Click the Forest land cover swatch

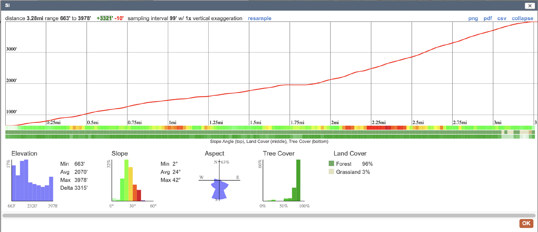(331, 163)
